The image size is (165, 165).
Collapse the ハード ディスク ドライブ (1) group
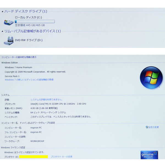(2, 12)
